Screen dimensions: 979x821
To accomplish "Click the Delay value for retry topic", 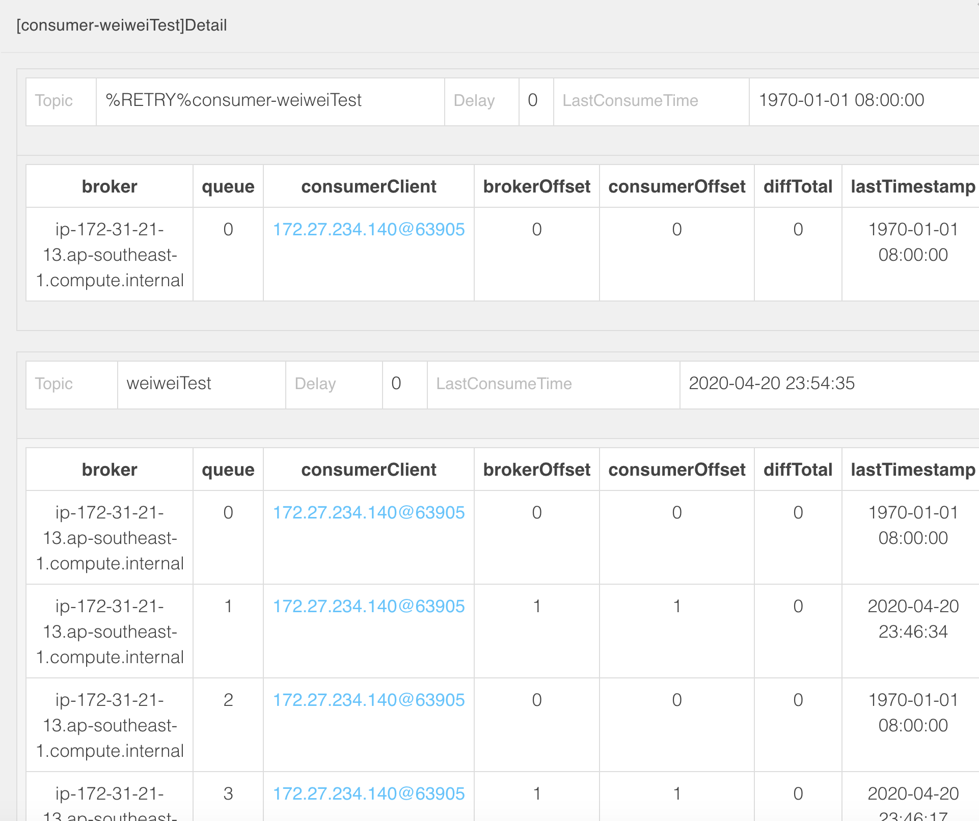I will coord(533,100).
